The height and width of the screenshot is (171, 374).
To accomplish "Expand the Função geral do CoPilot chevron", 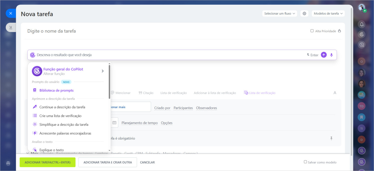I will pyautogui.click(x=103, y=71).
